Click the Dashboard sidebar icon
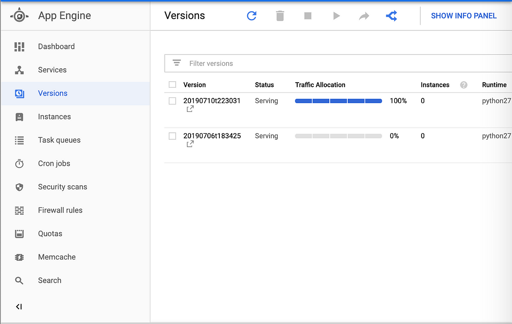The height and width of the screenshot is (324, 512). coord(19,46)
